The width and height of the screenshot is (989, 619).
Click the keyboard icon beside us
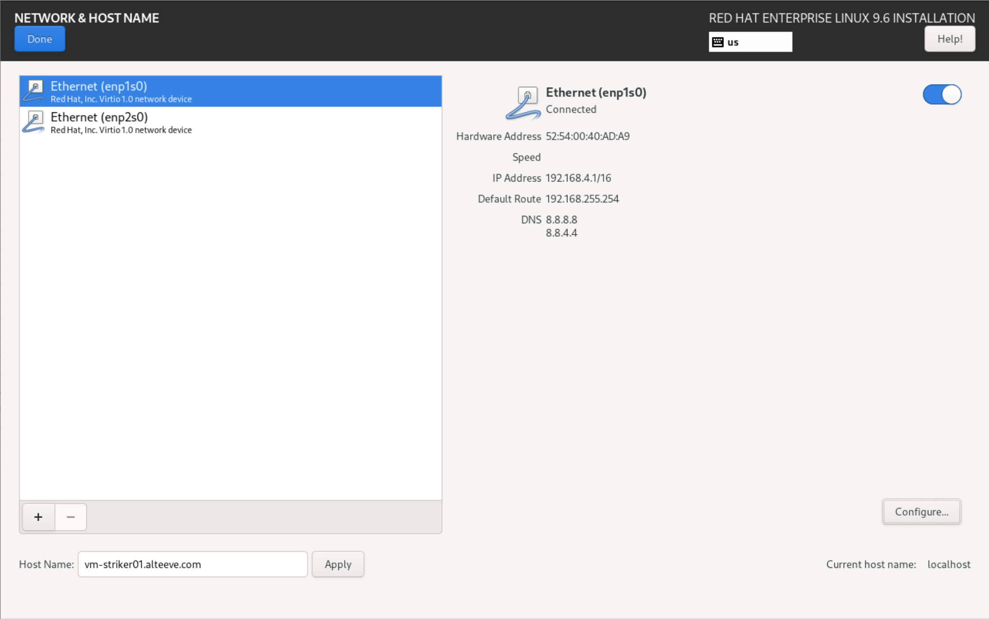pos(718,42)
